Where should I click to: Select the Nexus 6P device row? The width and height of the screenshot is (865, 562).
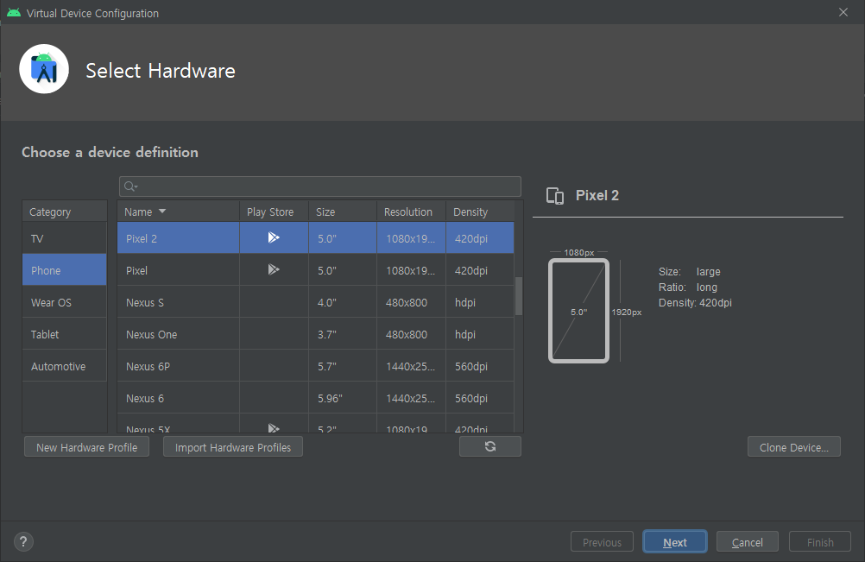pyautogui.click(x=316, y=366)
